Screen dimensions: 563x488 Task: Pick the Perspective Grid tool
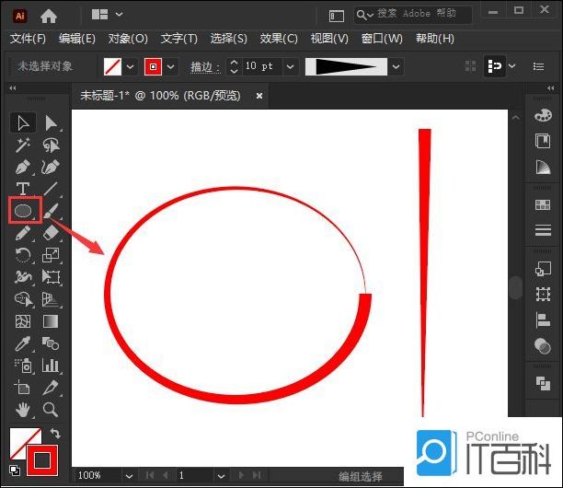[x=51, y=299]
